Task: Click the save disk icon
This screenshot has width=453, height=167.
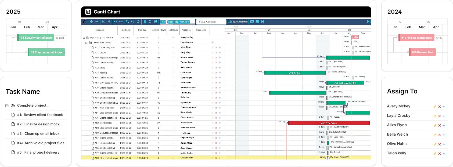Action: pyautogui.click(x=263, y=22)
